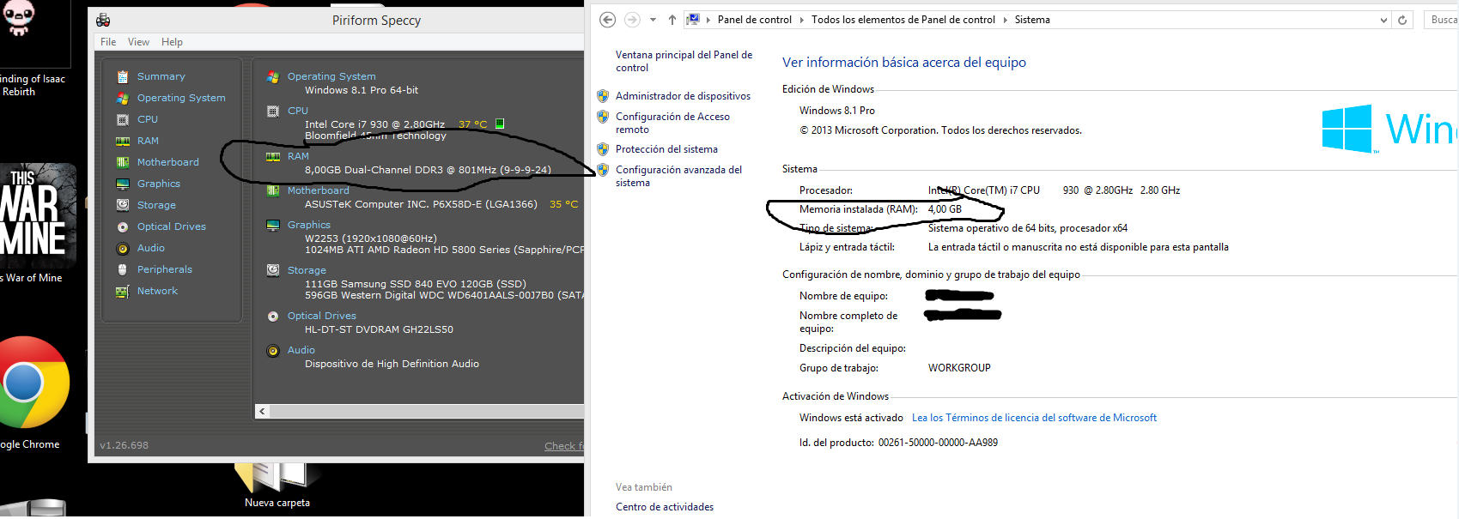Viewport: 1459px width, 519px height.
Task: Click Operating System icon in Speccy sidebar
Action: click(x=123, y=98)
